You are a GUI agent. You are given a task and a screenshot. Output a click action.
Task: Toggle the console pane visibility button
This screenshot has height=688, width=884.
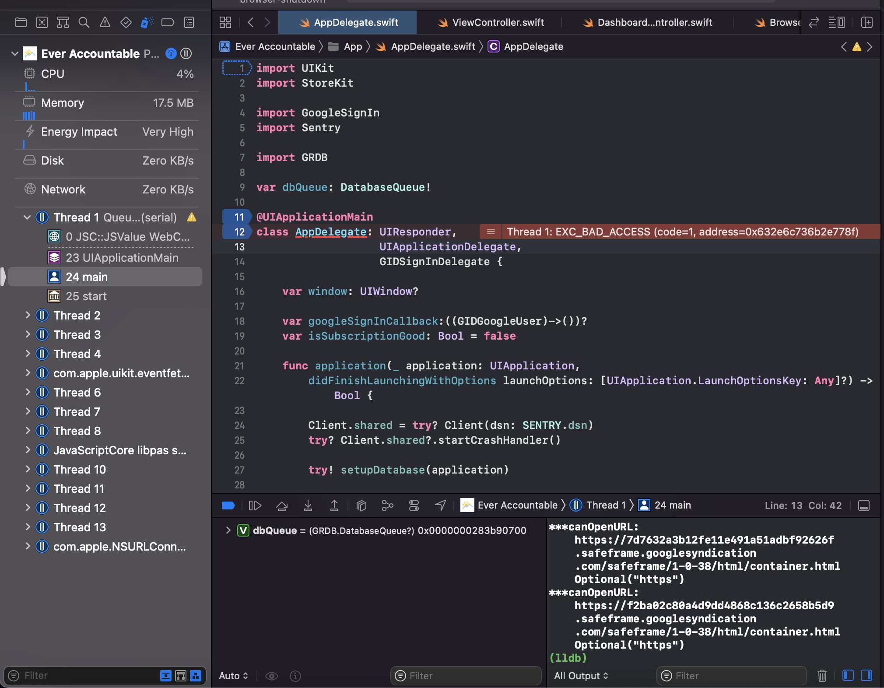click(x=866, y=676)
